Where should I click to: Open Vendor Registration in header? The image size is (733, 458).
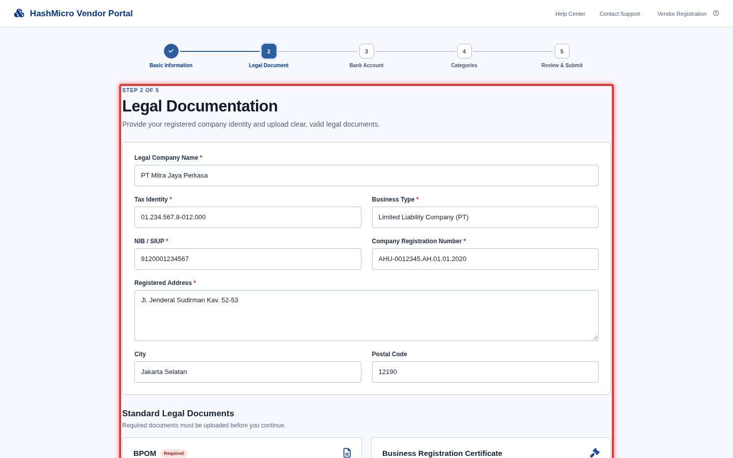pyautogui.click(x=682, y=14)
